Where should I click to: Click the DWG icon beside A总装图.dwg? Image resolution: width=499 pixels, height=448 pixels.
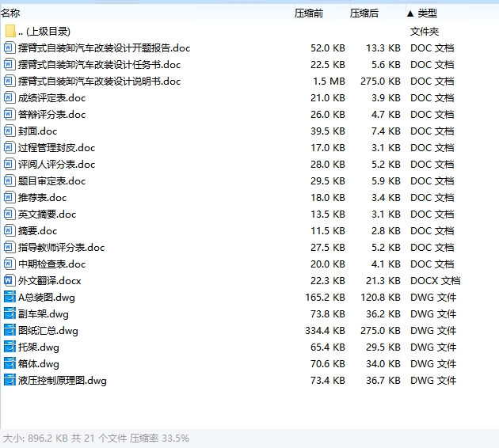[x=10, y=297]
